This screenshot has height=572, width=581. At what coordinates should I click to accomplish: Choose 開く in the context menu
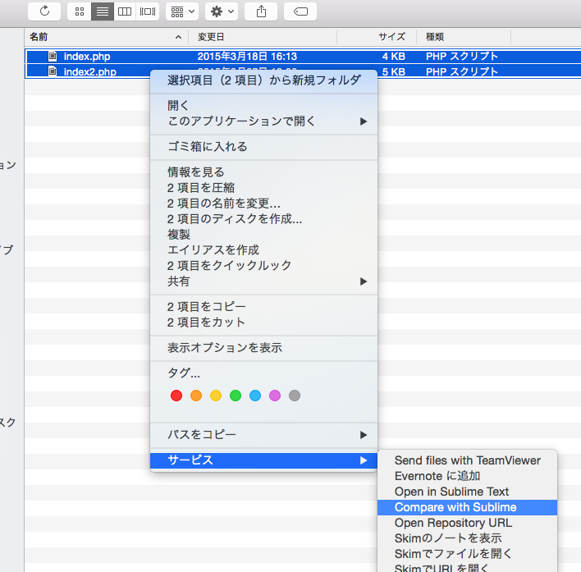[263, 106]
